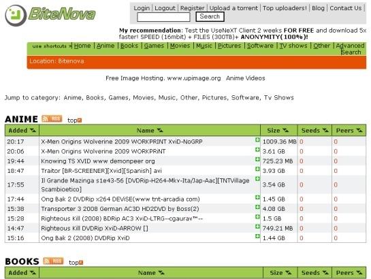Click the small arrow icon next to ANIME top
Screen dimensions: 371x279
(80, 120)
